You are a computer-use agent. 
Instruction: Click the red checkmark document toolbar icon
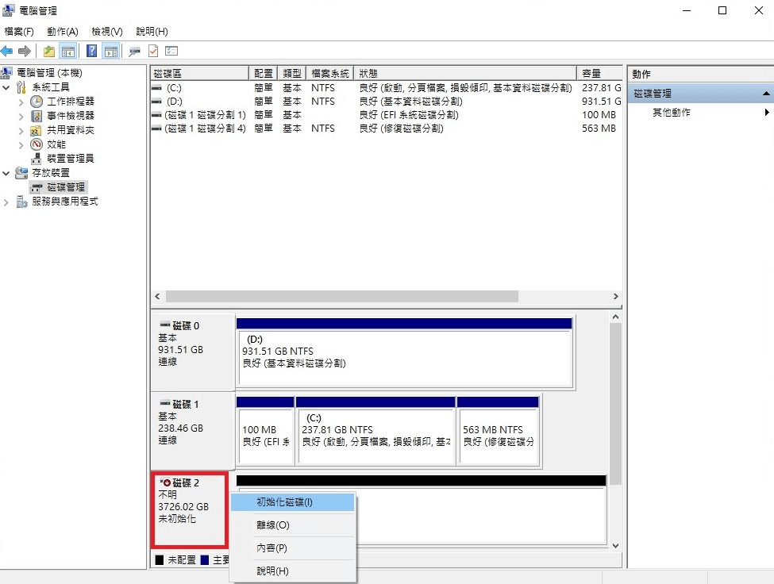coord(152,50)
